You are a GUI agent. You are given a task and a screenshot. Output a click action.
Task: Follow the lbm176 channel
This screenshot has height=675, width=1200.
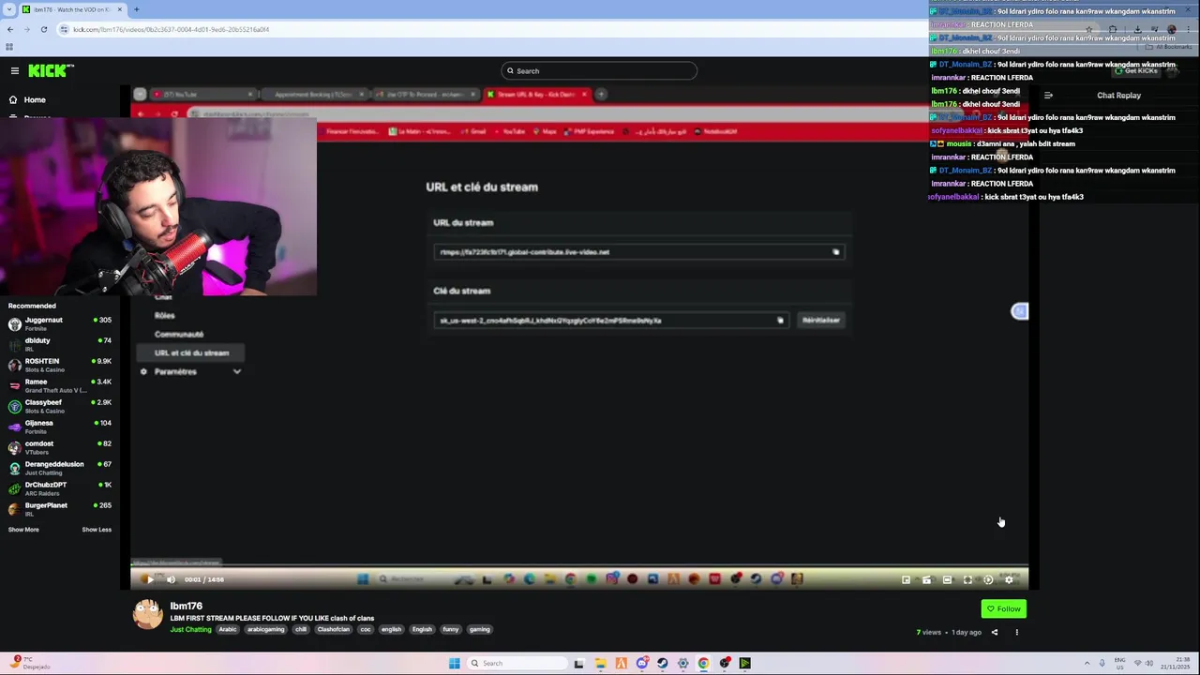point(1003,608)
